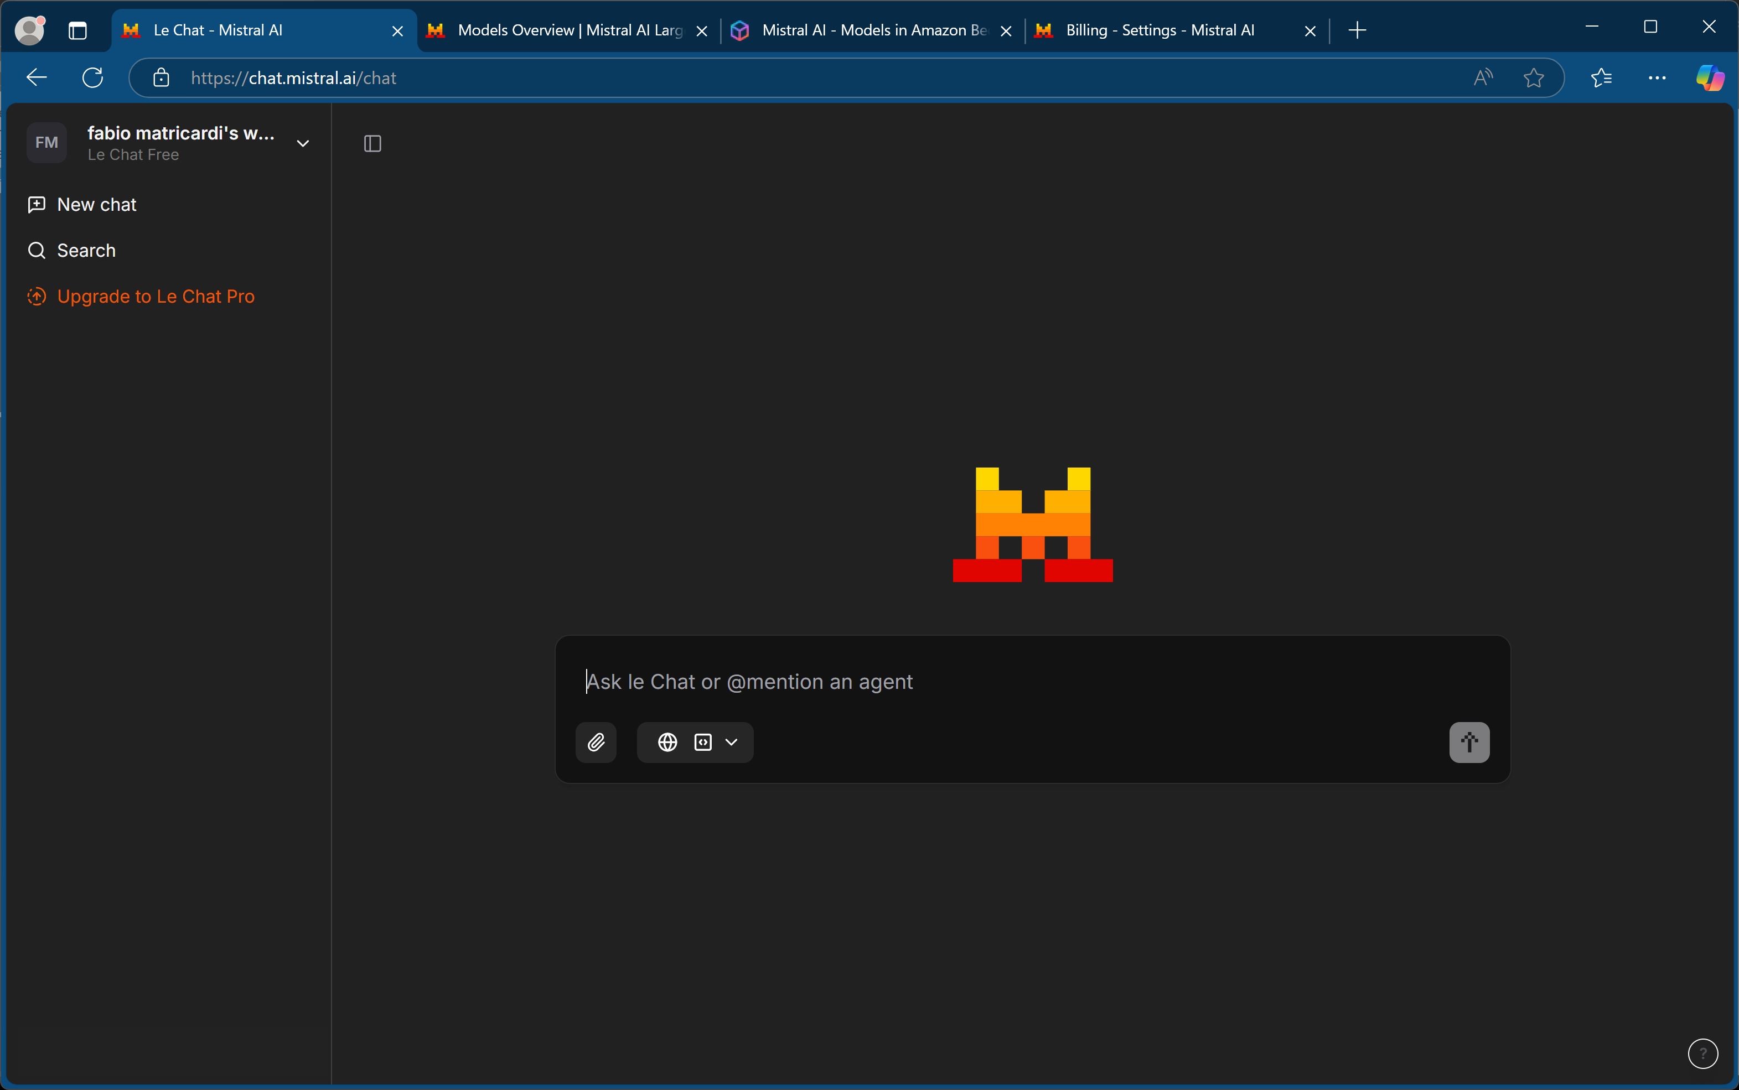Toggle the canvas code tool icon
1739x1090 pixels.
point(703,742)
